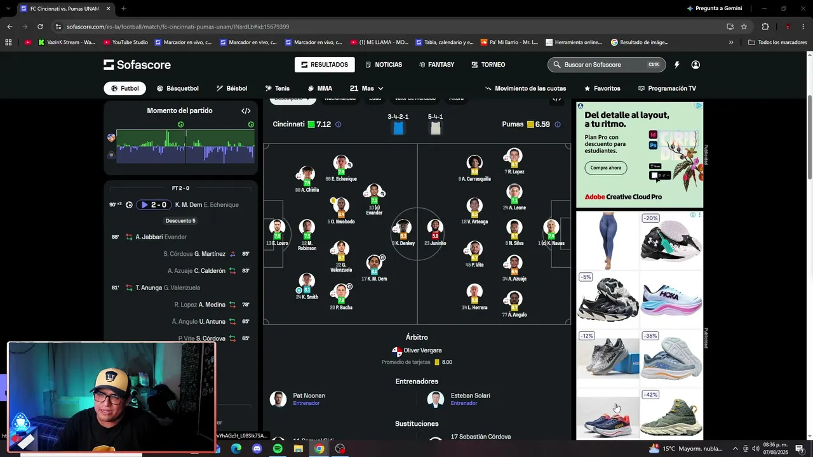Open the NOTICIAS tab

click(384, 65)
